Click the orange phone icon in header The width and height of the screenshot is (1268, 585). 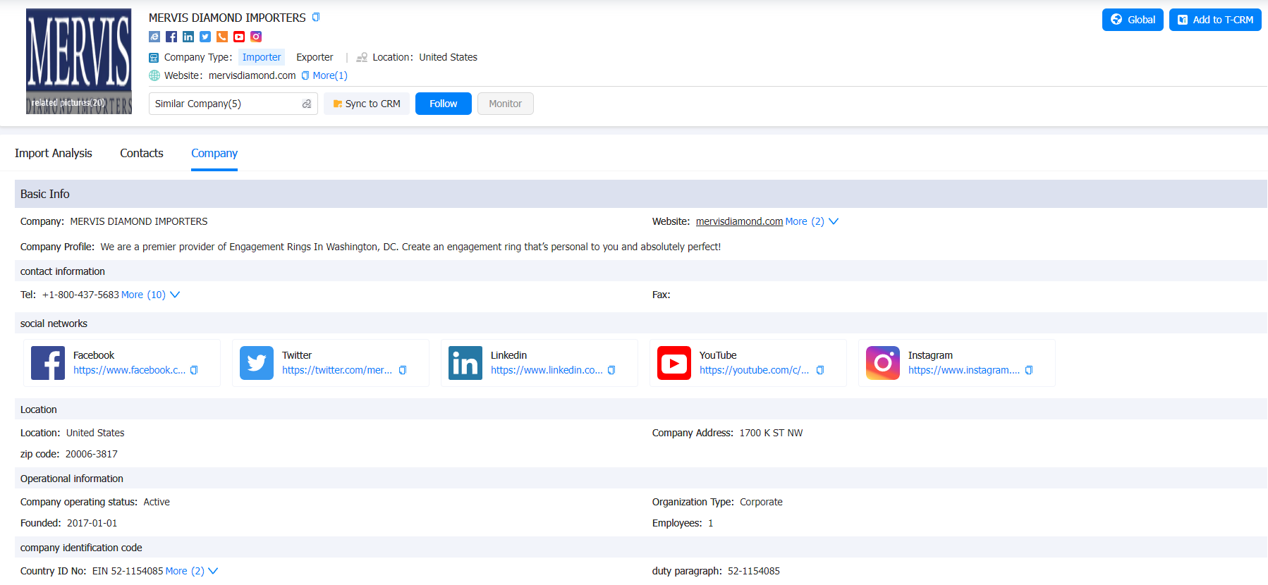(222, 37)
